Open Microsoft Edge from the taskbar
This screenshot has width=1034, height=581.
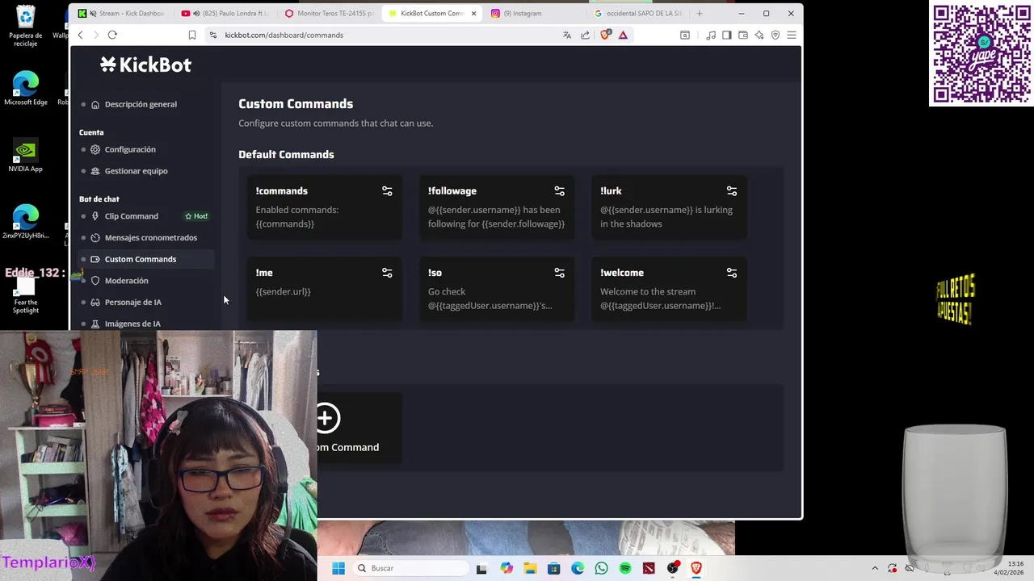(x=578, y=568)
